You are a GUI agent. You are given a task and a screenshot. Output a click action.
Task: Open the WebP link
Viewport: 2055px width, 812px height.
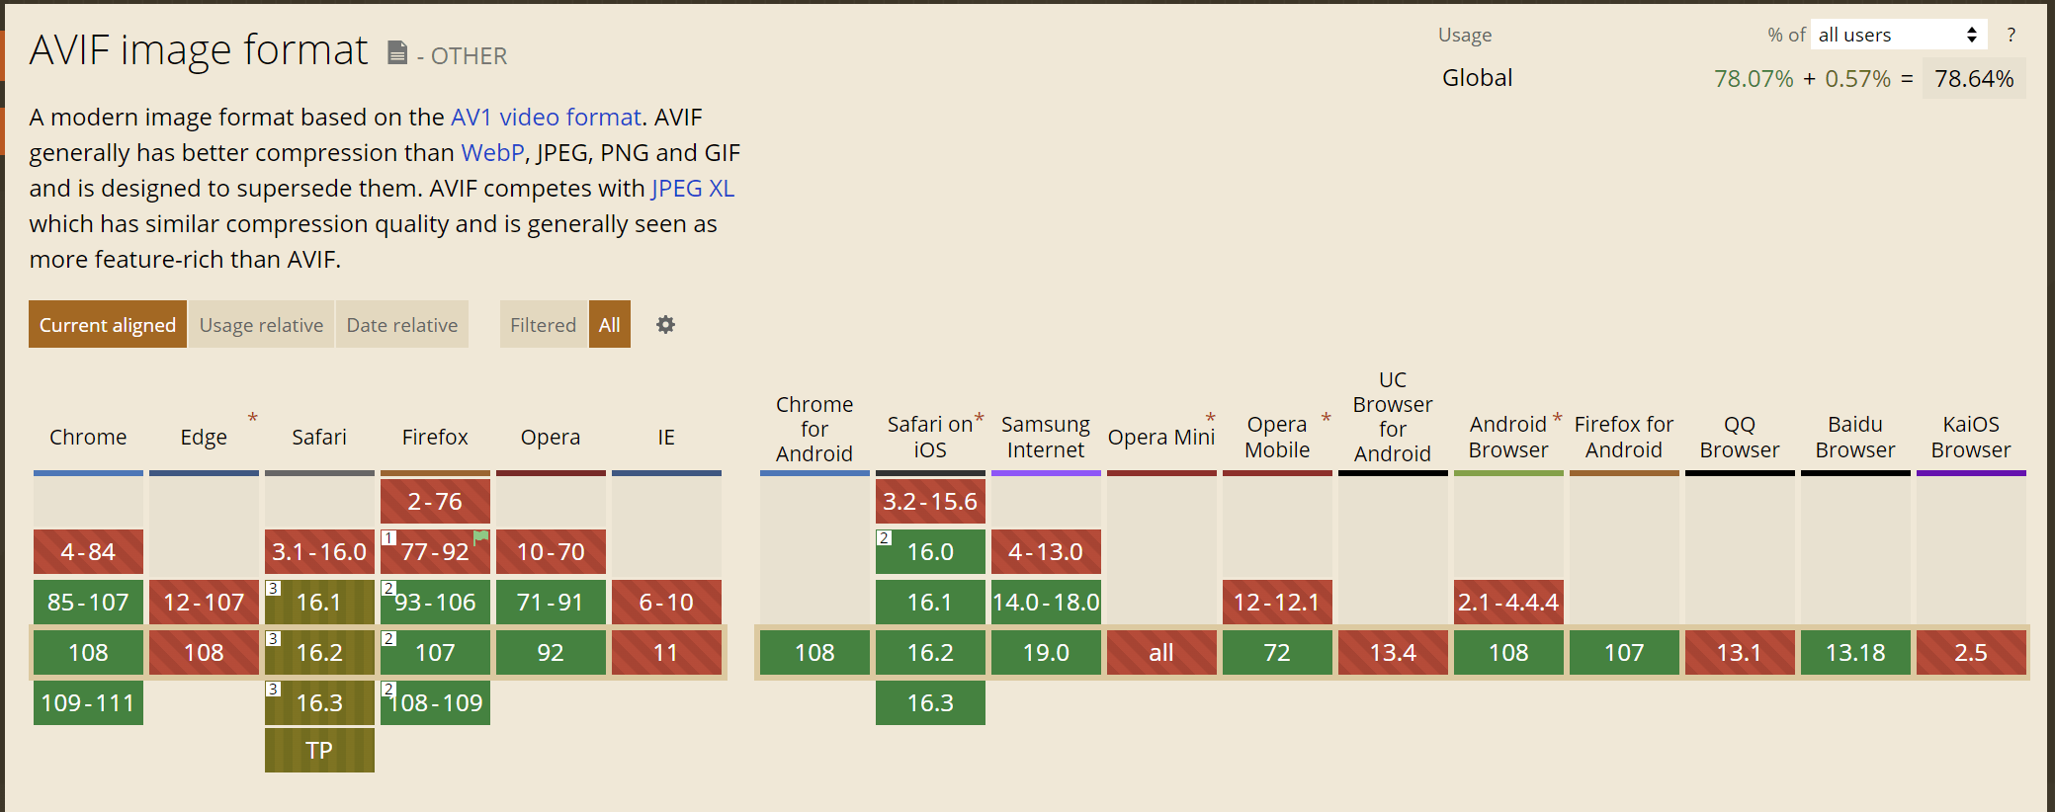pyautogui.click(x=492, y=153)
